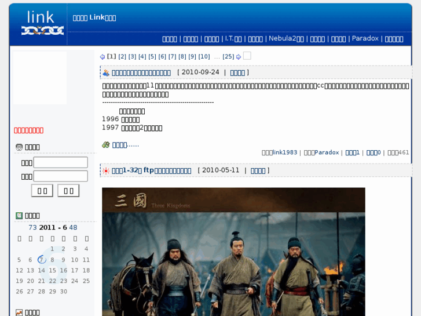421x316 pixels.
Task: Focus the password input field
Action: coord(60,176)
